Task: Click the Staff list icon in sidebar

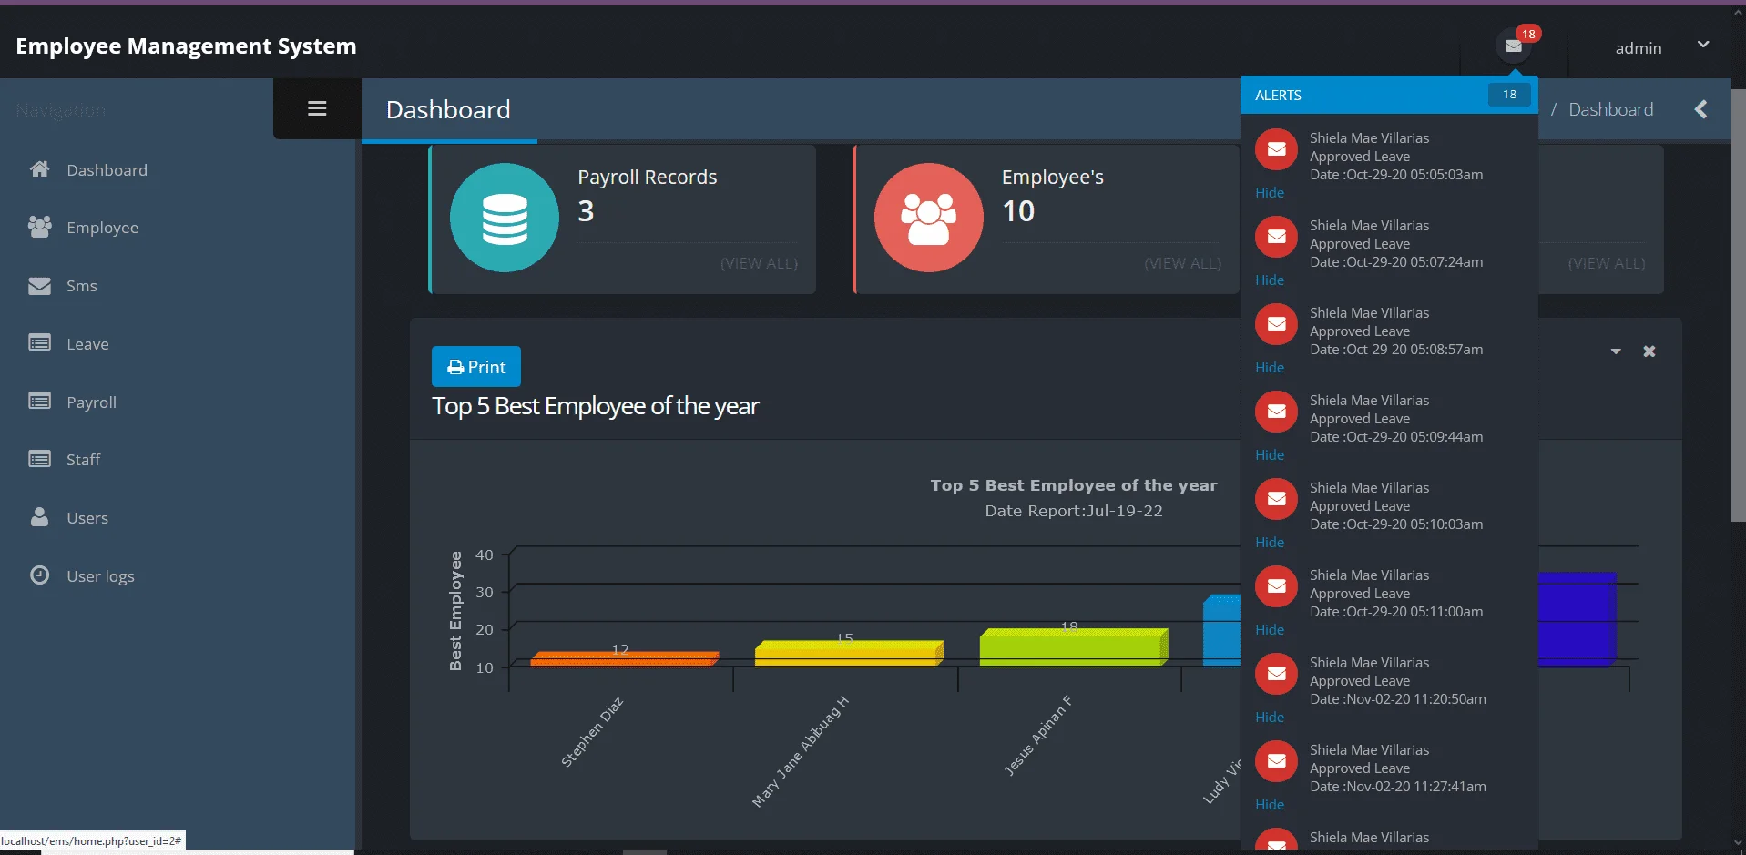Action: coord(39,459)
